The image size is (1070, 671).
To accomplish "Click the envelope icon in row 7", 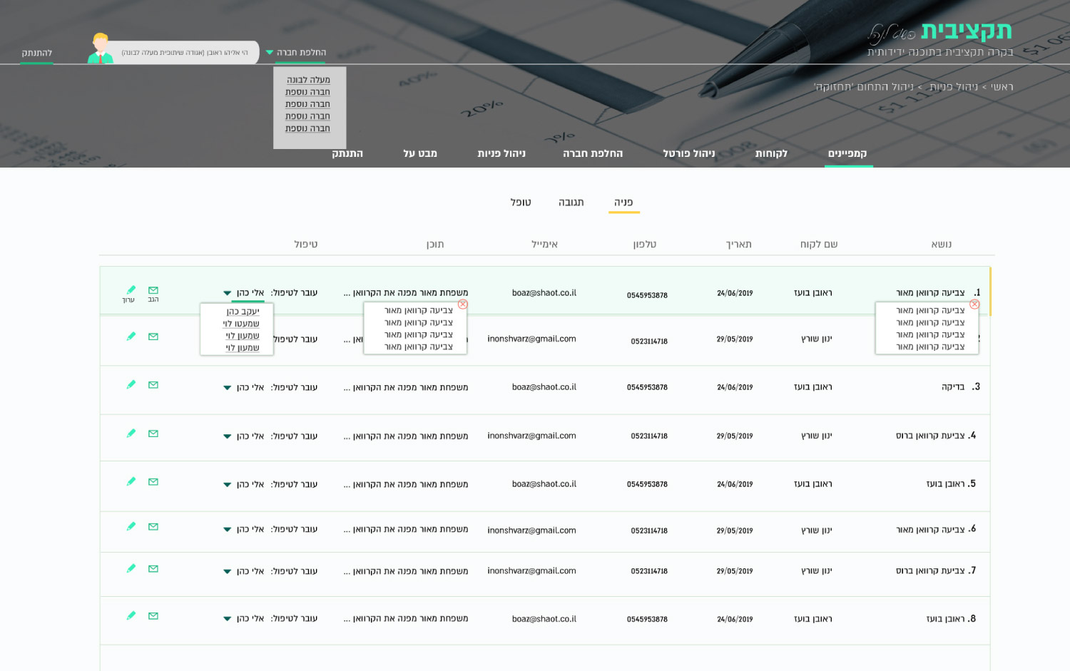I will (x=153, y=569).
